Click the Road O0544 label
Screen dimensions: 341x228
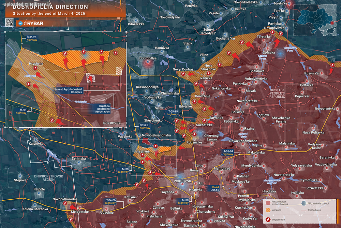(x=215, y=188)
